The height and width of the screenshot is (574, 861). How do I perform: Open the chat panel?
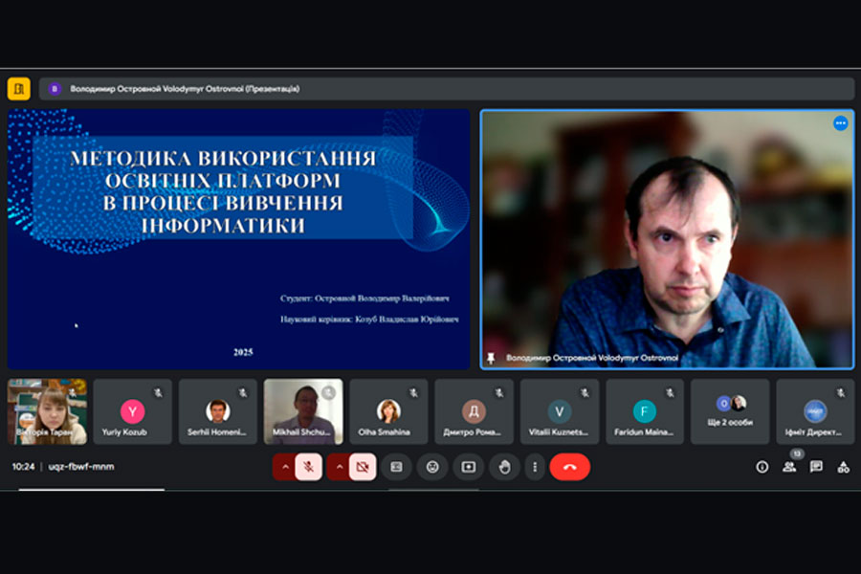click(x=816, y=467)
